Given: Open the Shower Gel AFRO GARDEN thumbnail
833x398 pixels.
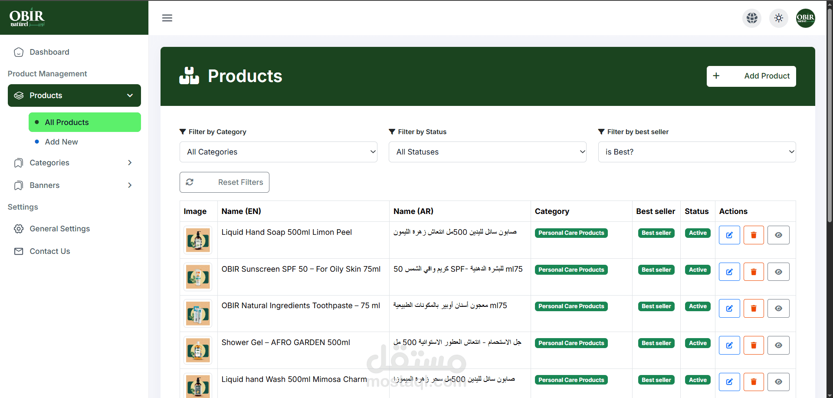Looking at the screenshot, I should coord(198,350).
